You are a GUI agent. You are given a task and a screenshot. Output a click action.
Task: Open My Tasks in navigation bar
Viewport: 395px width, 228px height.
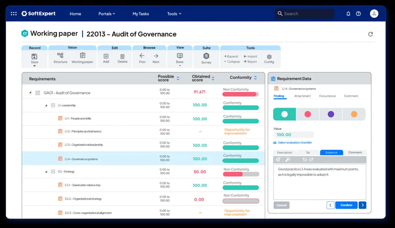click(141, 14)
